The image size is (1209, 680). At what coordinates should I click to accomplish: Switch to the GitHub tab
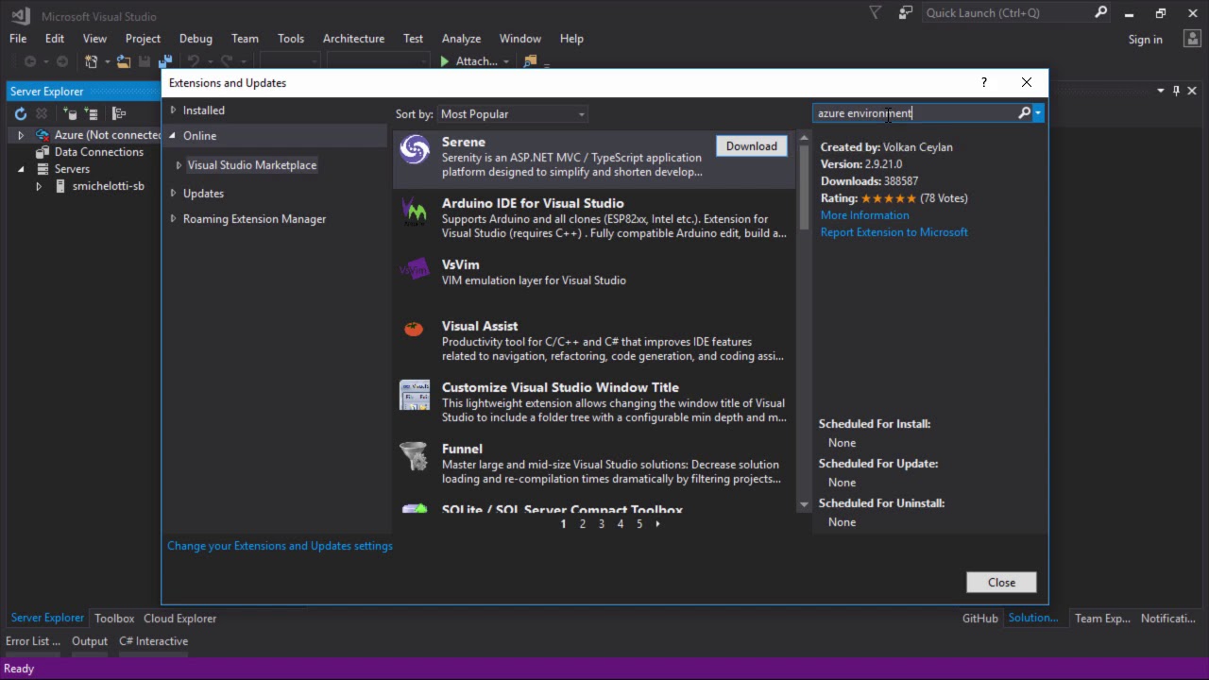[x=979, y=619]
